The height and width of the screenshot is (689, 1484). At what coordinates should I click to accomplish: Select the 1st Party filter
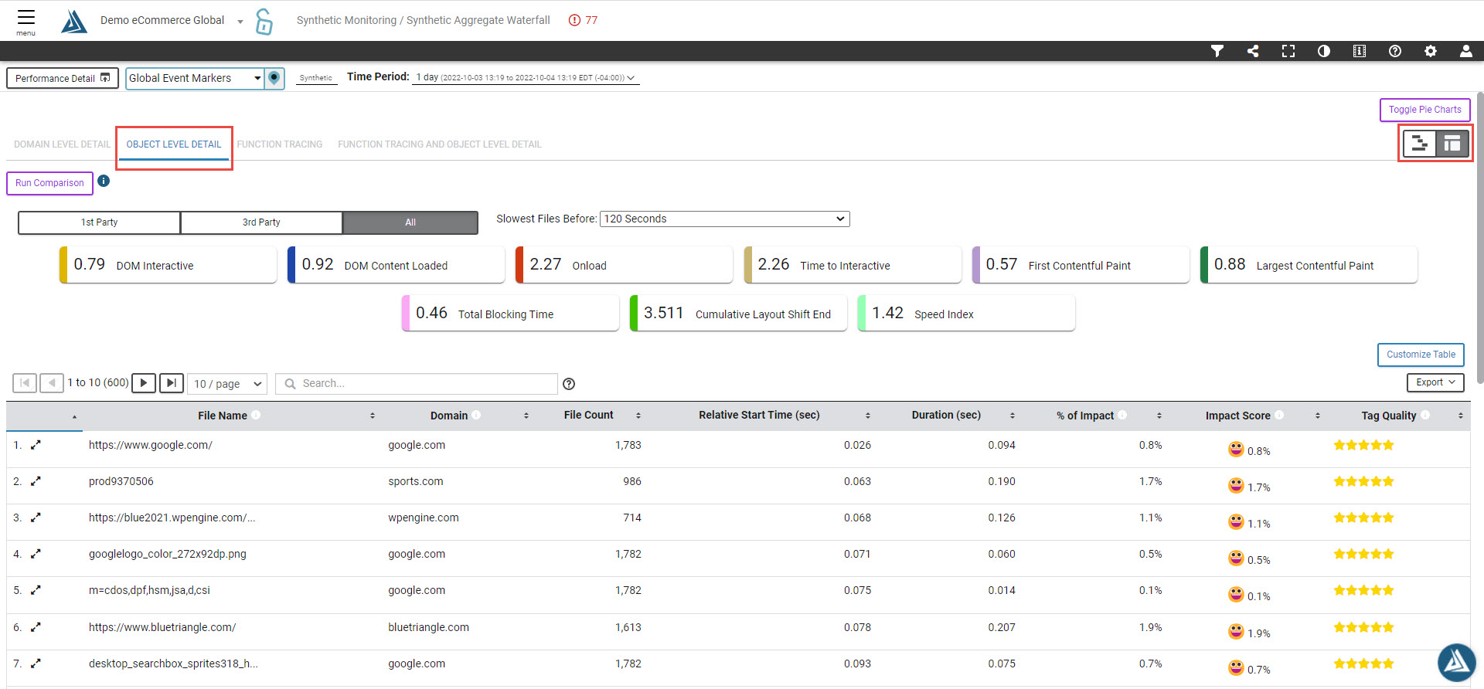click(99, 222)
